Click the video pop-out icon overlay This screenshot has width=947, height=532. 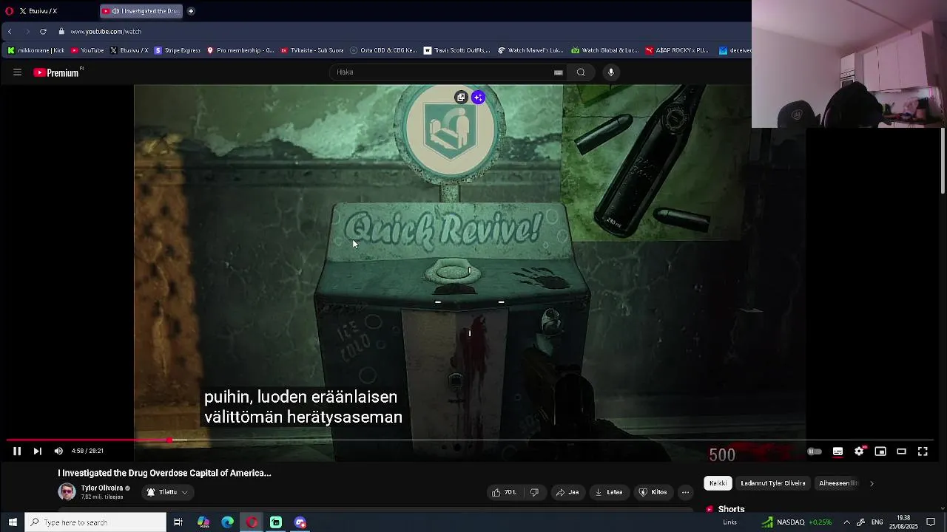[461, 98]
